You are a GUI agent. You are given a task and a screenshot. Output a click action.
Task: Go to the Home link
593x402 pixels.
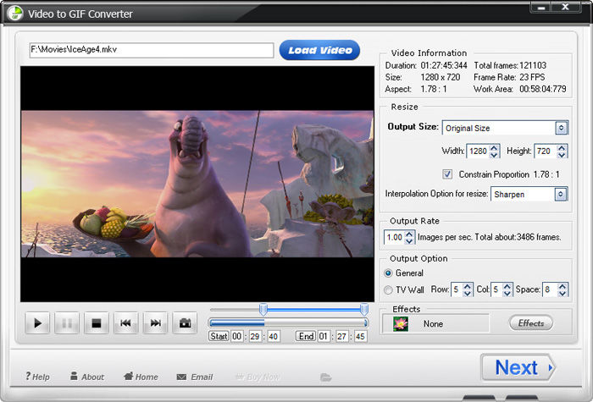[x=141, y=377]
